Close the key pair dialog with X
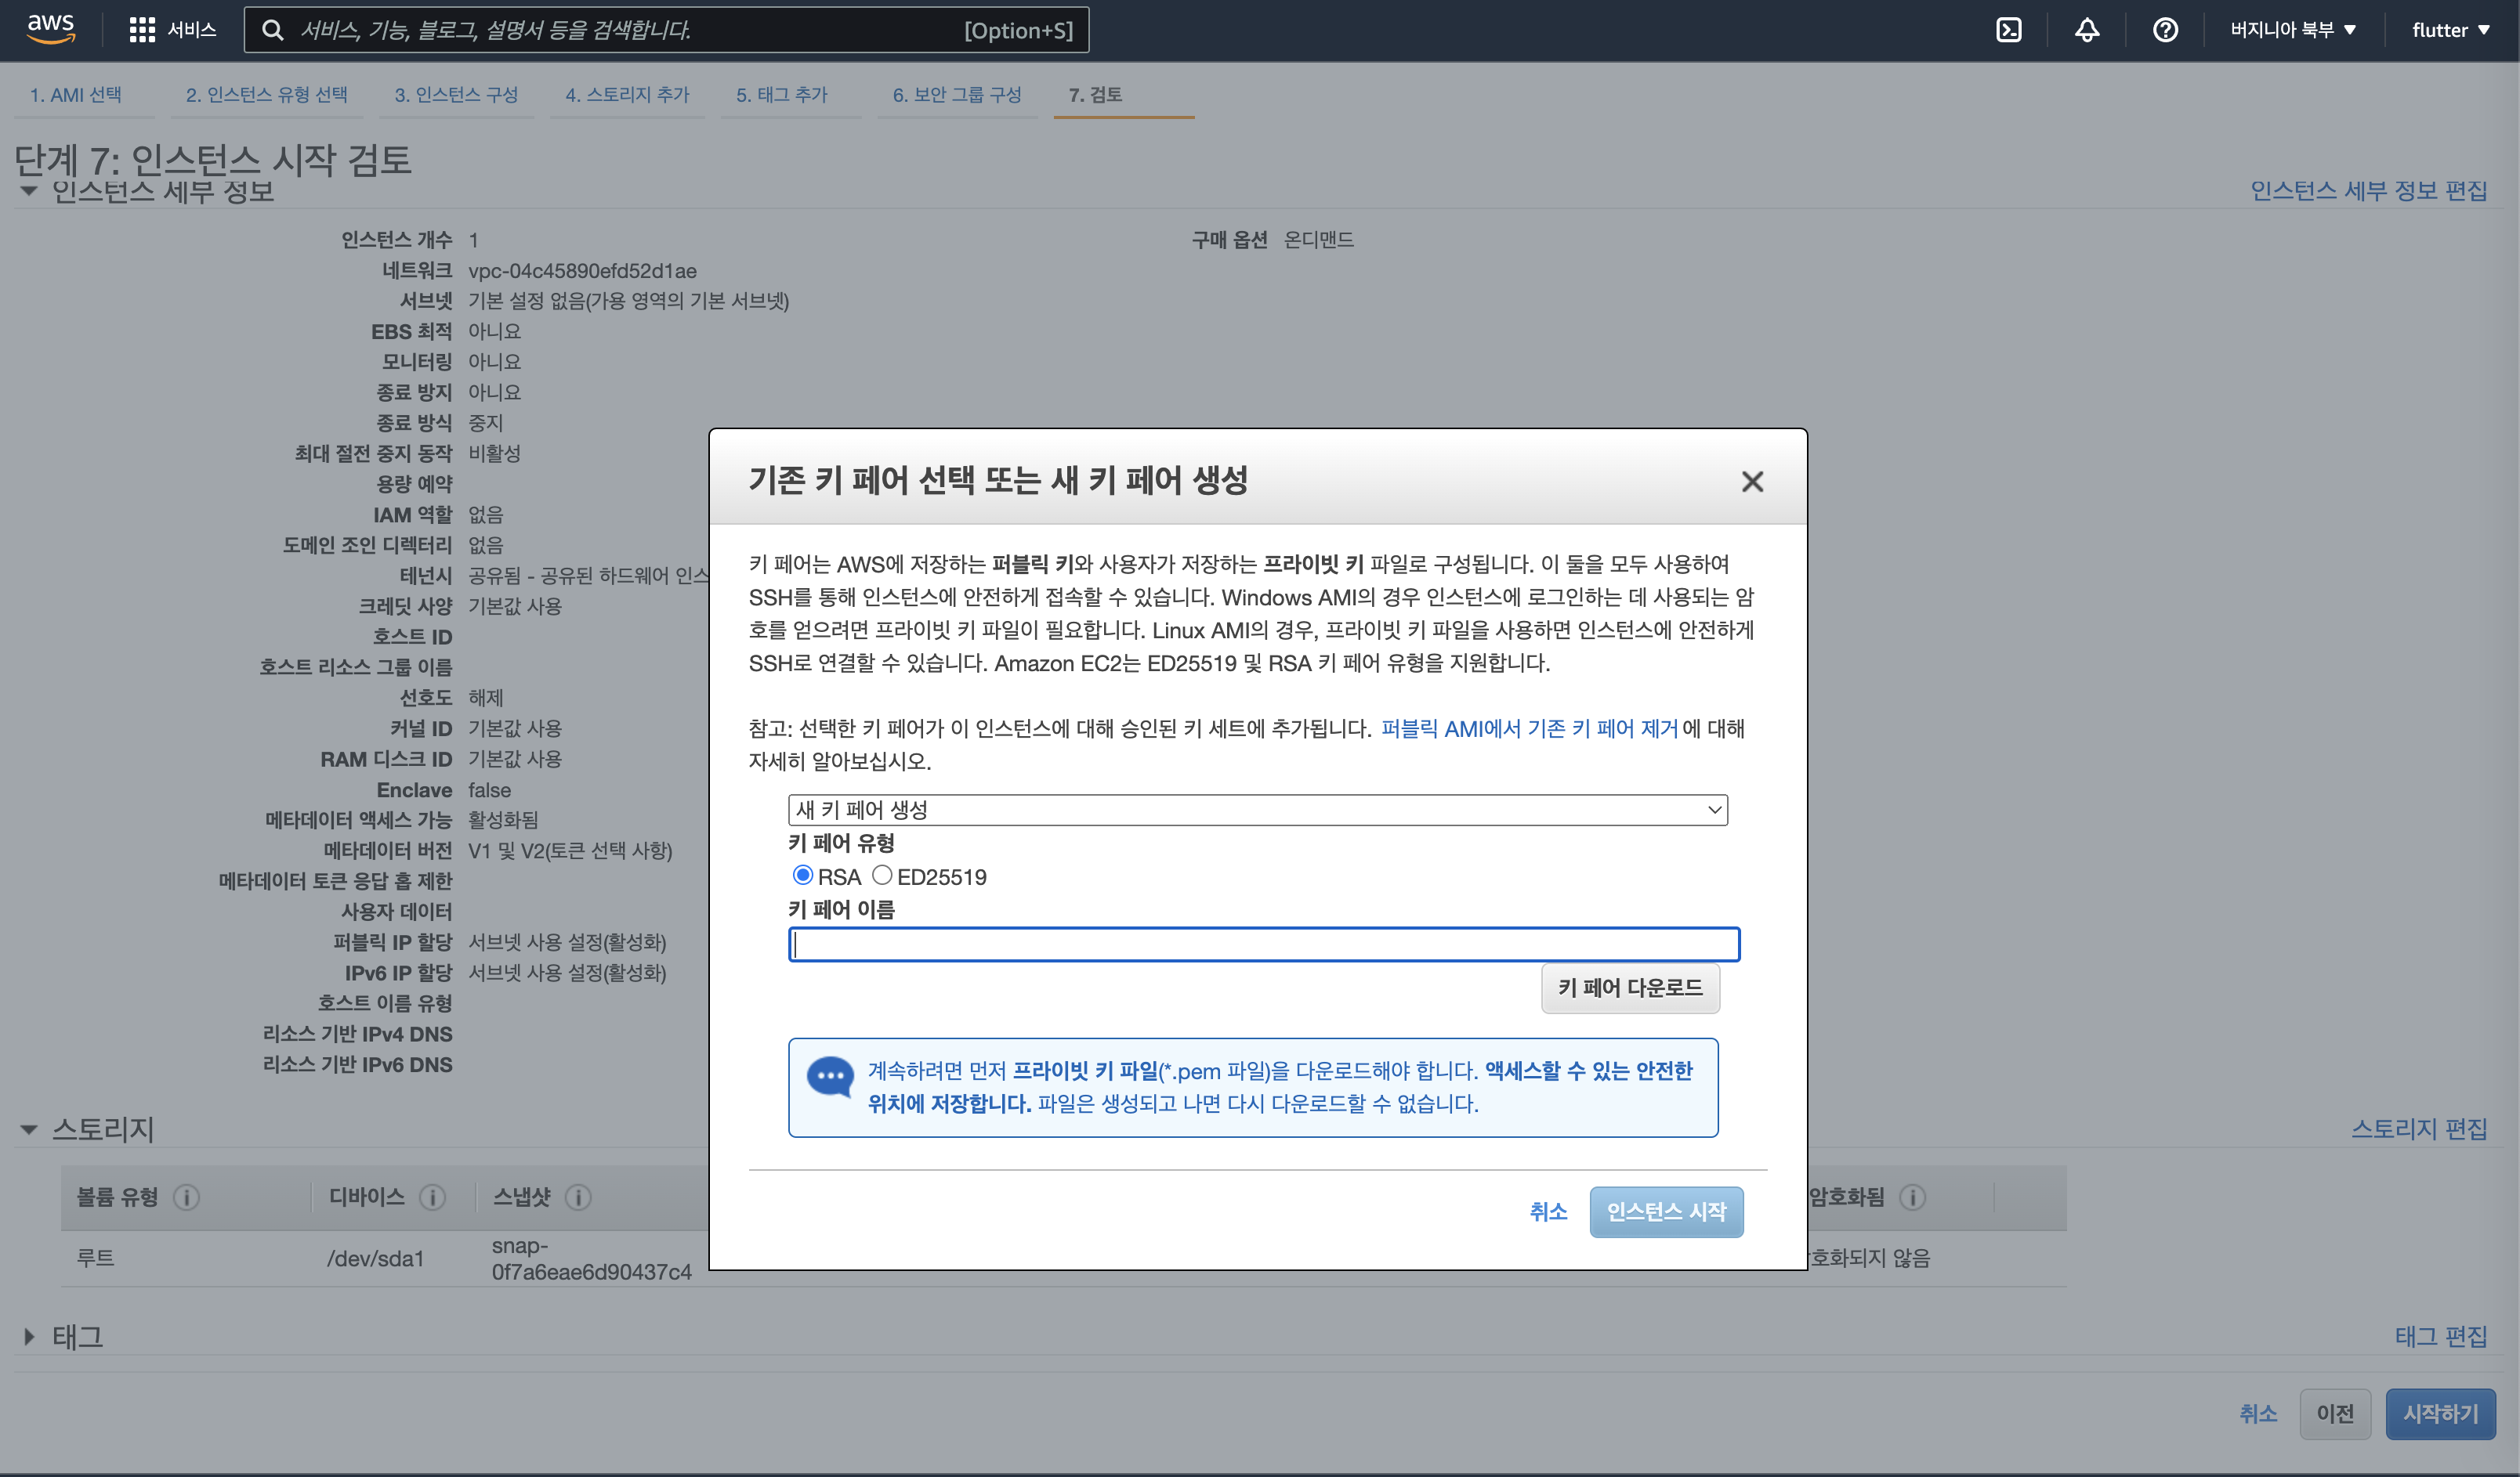Viewport: 2520px width, 1477px height. tap(1751, 482)
